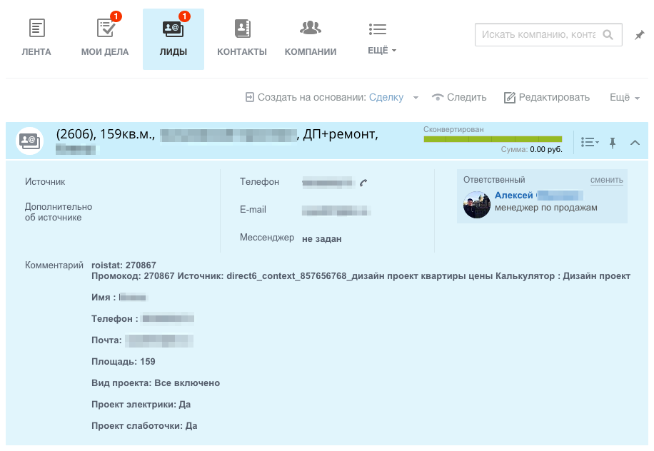Click the phone call icon

pyautogui.click(x=363, y=183)
